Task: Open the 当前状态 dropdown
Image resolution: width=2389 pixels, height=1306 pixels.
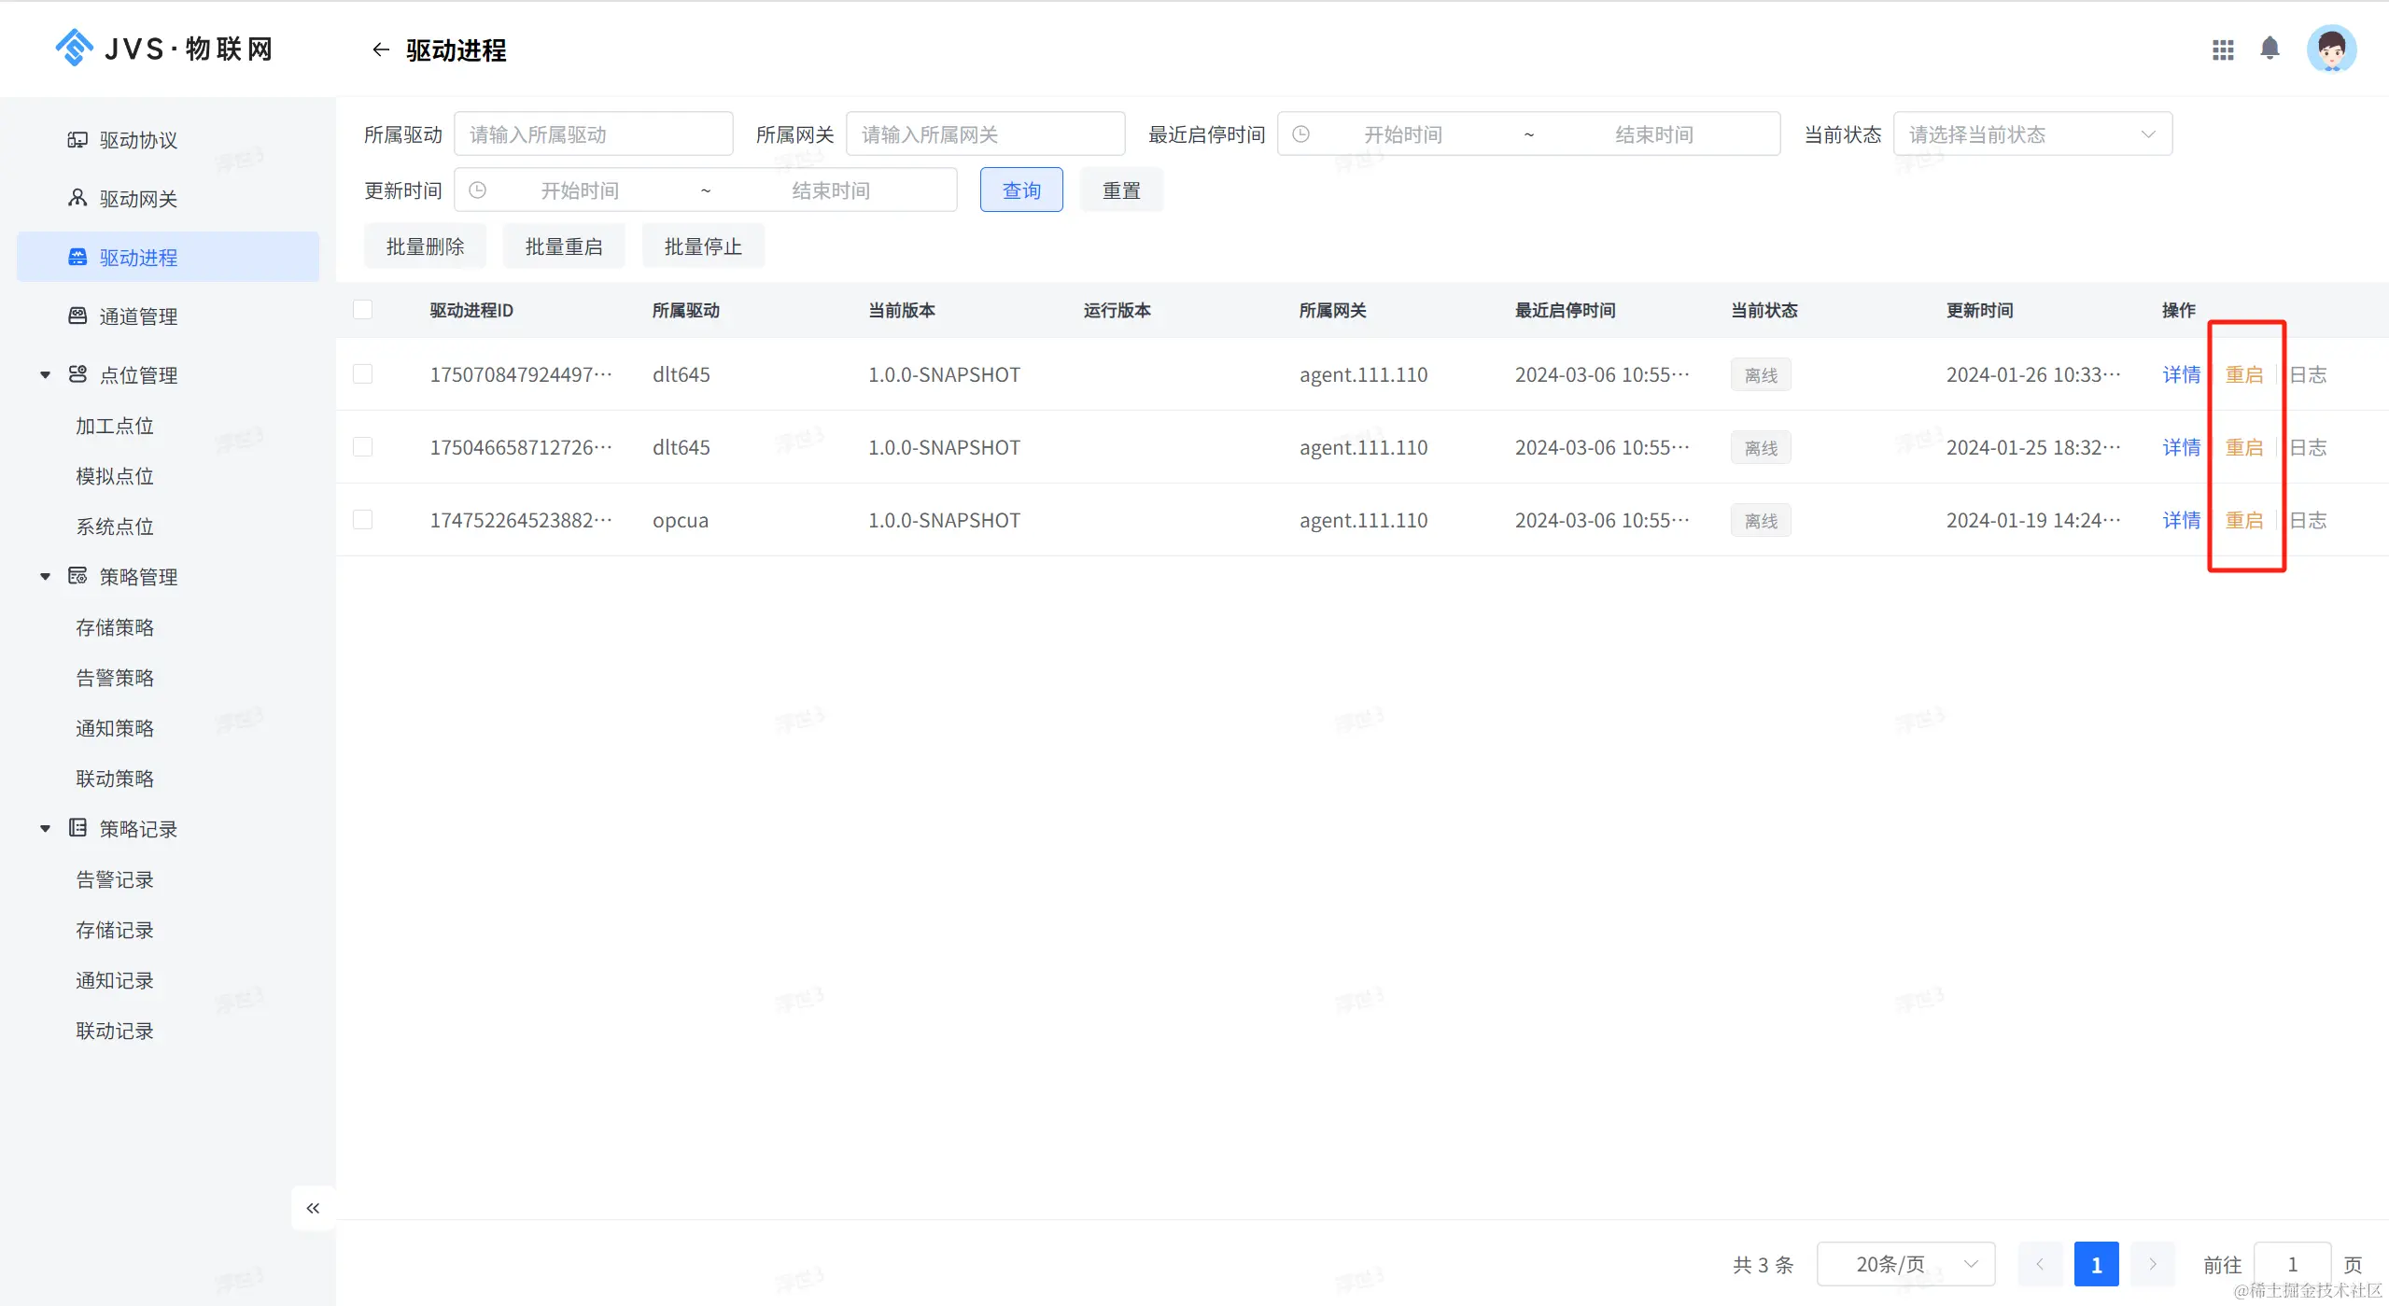Action: (x=2031, y=134)
